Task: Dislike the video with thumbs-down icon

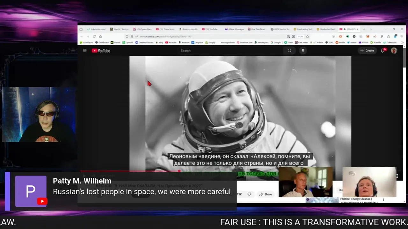Action: pyautogui.click(x=249, y=194)
